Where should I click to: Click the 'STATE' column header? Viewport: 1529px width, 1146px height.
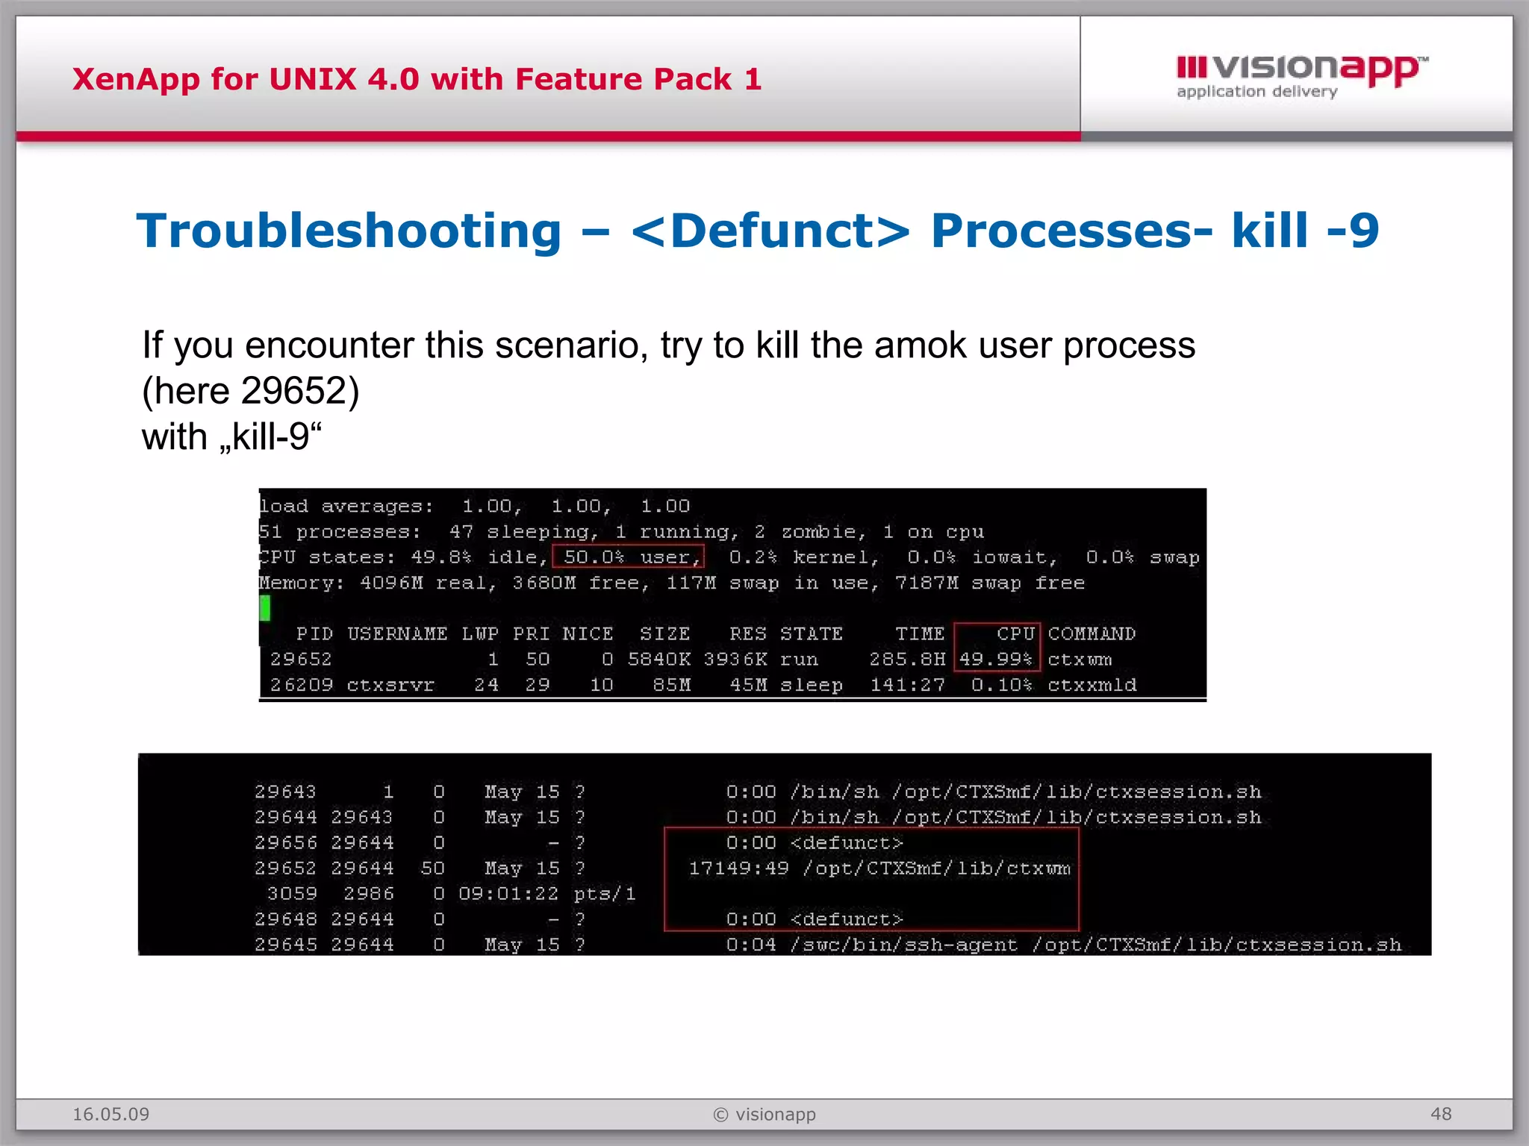(x=811, y=633)
